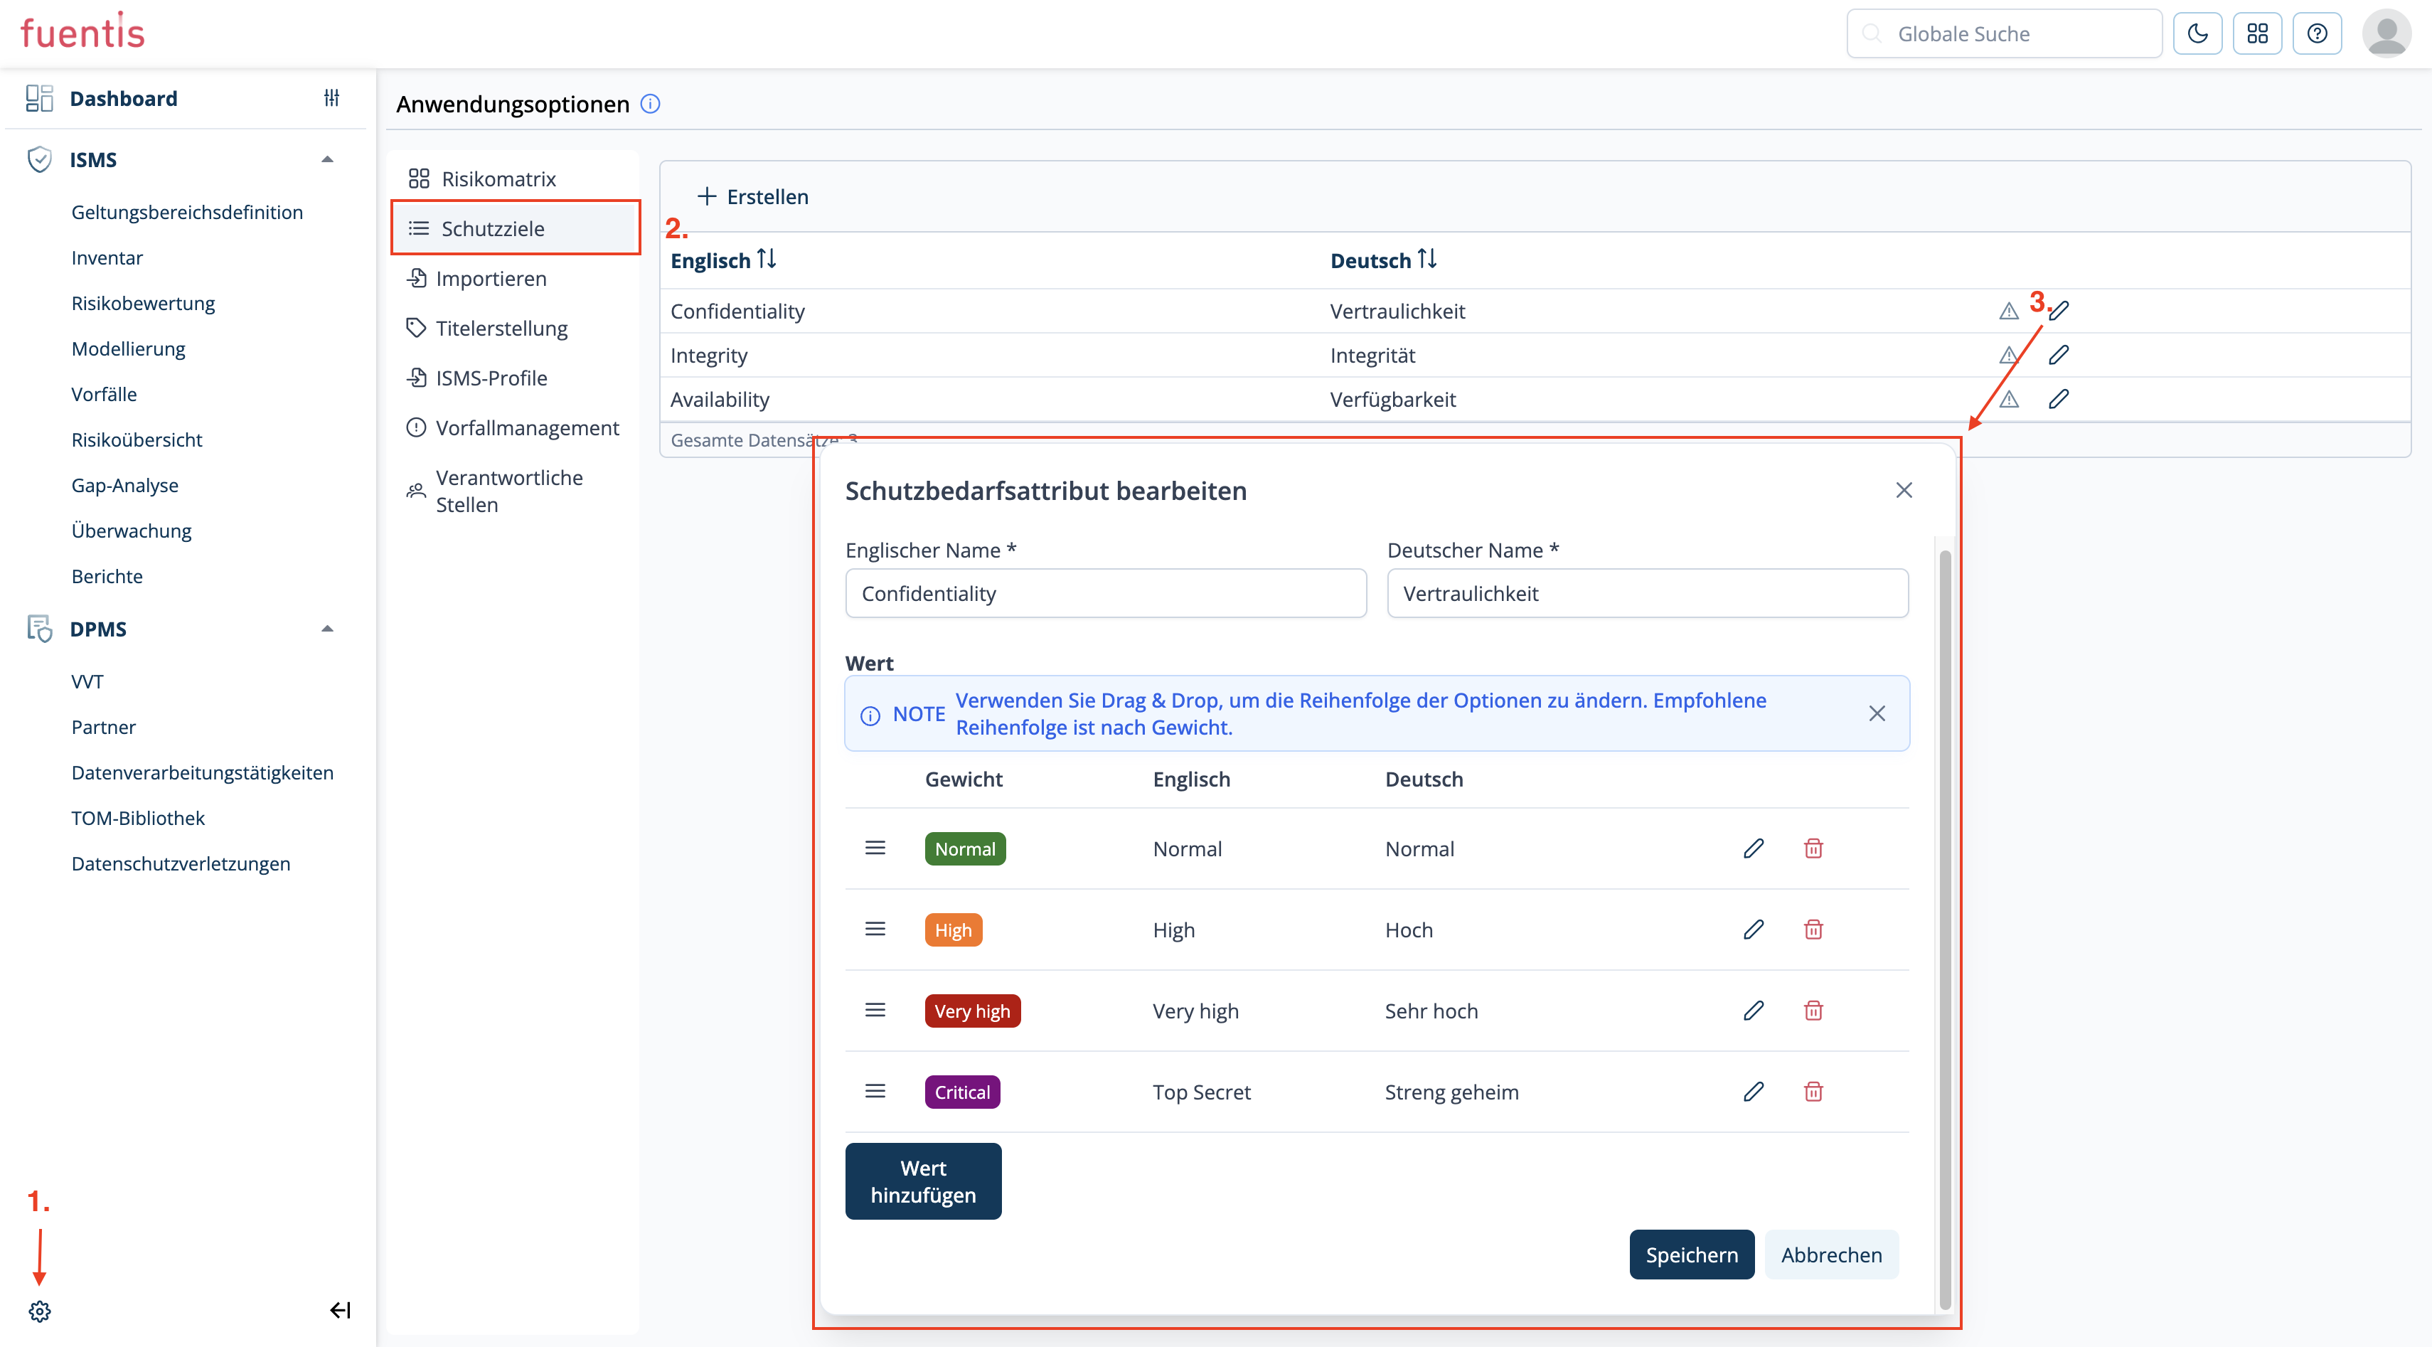Open Vorfallmanagement options tab

(x=527, y=427)
